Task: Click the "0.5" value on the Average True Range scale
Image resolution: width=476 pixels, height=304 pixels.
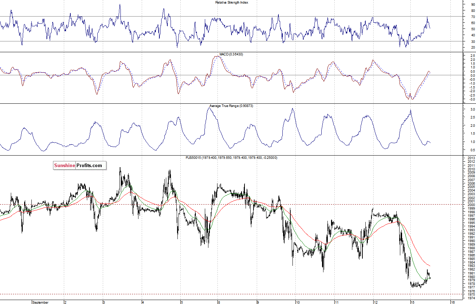Action: (472, 150)
